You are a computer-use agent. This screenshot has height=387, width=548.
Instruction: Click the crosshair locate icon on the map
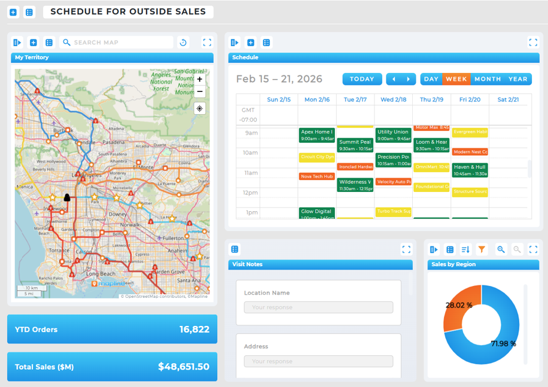tap(199, 108)
